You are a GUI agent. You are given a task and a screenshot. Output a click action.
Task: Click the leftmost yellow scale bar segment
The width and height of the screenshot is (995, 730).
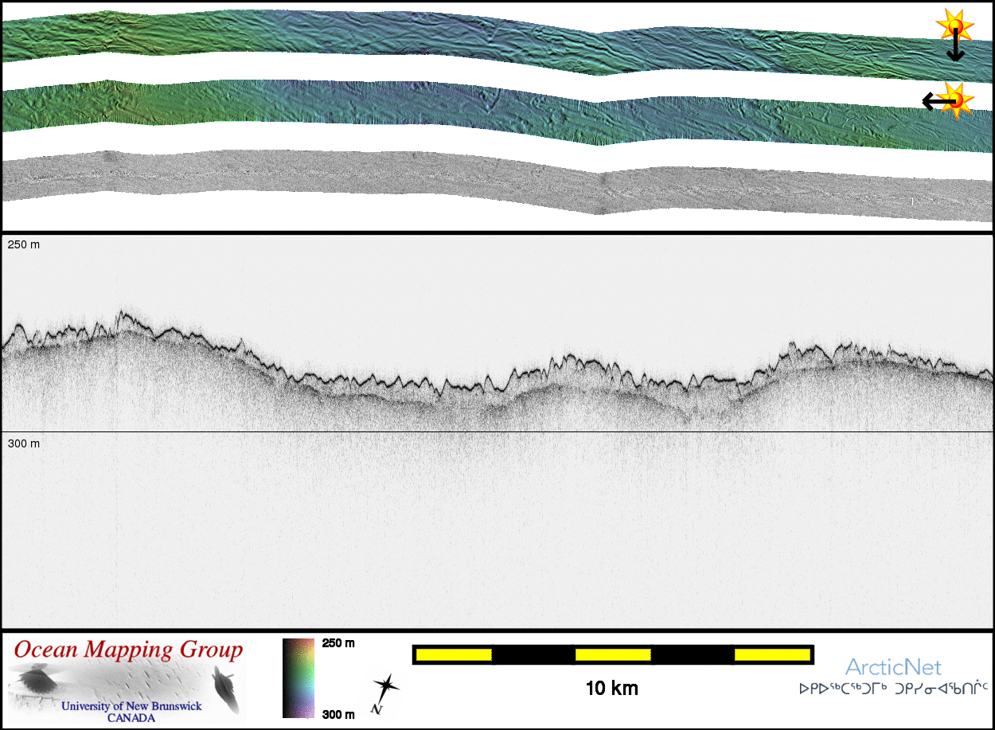click(453, 654)
